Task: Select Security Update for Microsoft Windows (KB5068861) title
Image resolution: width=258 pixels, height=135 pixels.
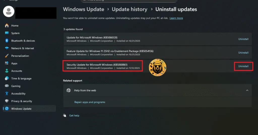Action: click(x=97, y=65)
